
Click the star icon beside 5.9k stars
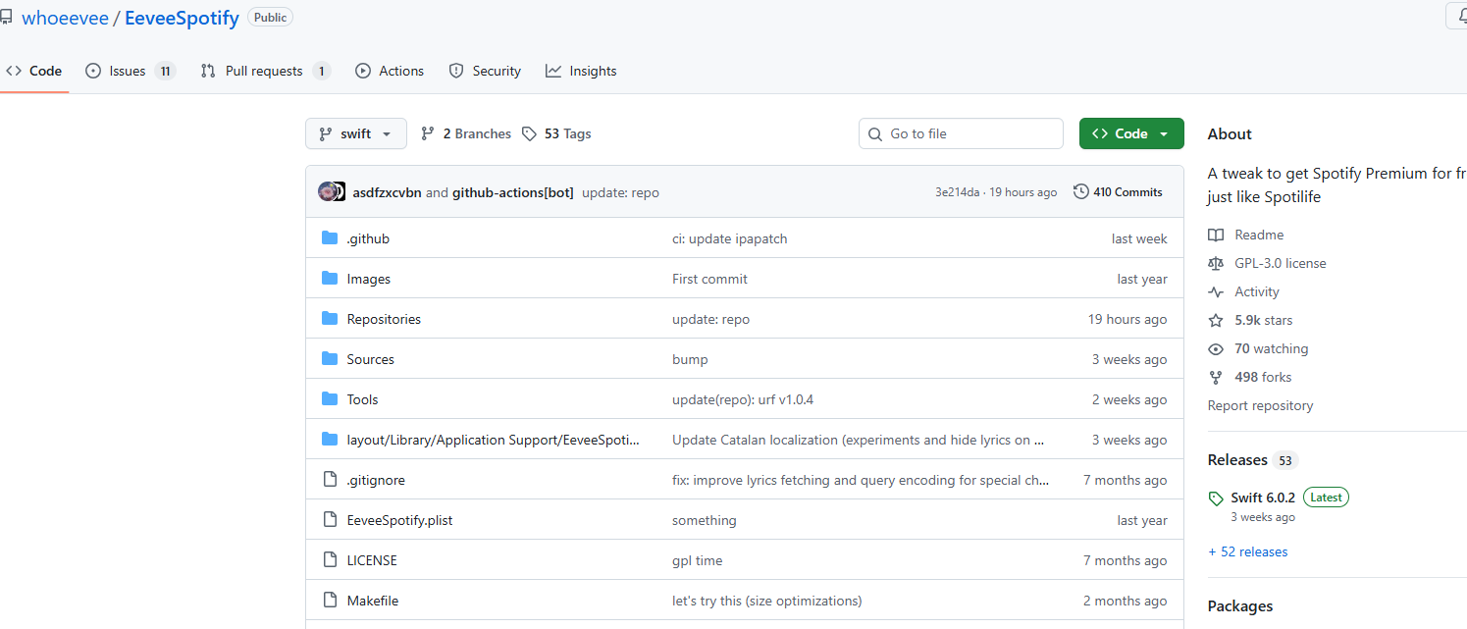click(x=1216, y=320)
